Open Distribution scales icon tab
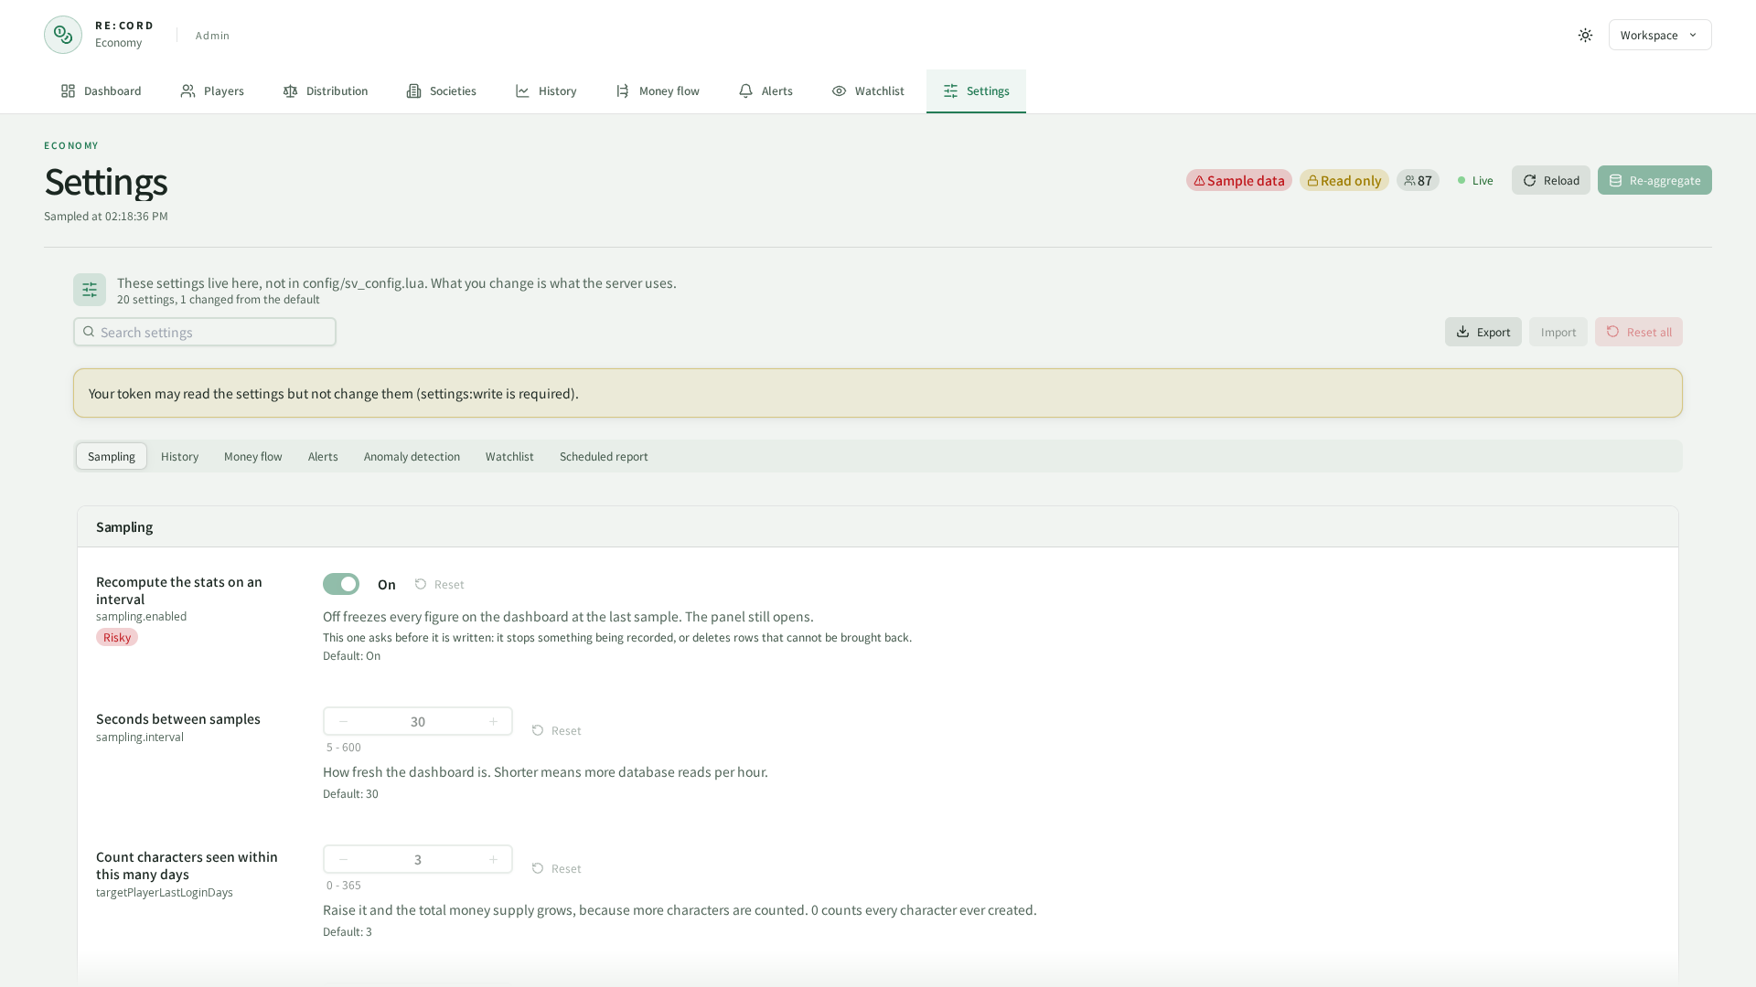The height and width of the screenshot is (987, 1756). click(x=291, y=91)
